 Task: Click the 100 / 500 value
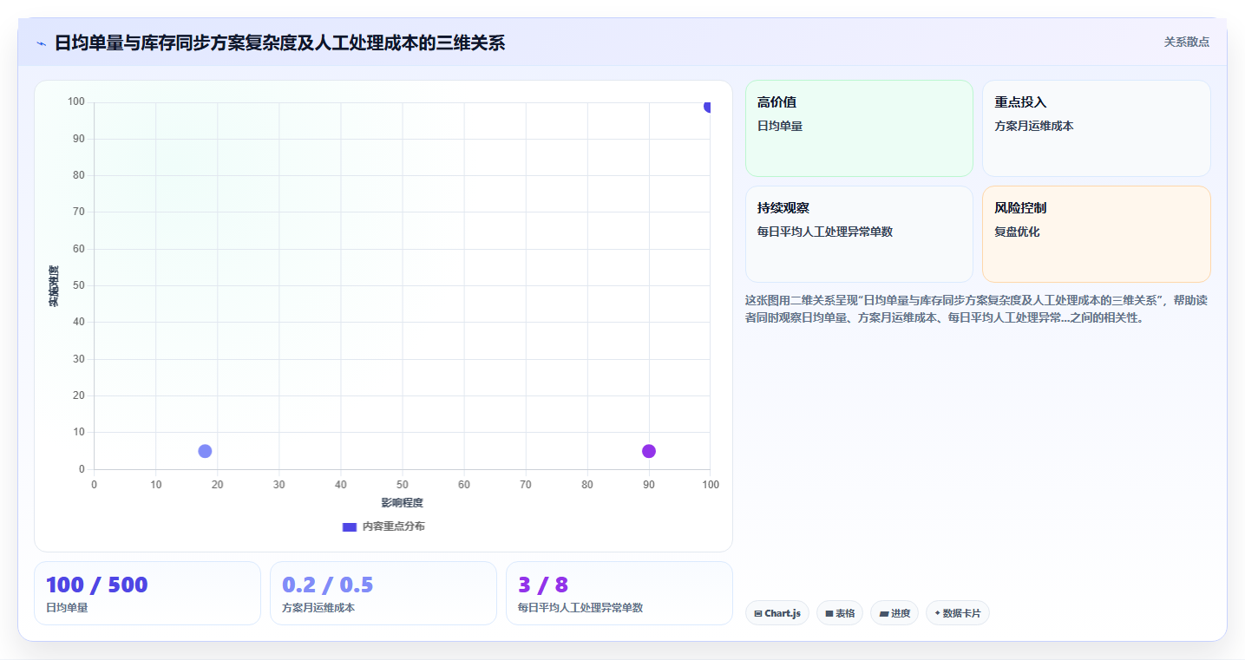tap(97, 585)
